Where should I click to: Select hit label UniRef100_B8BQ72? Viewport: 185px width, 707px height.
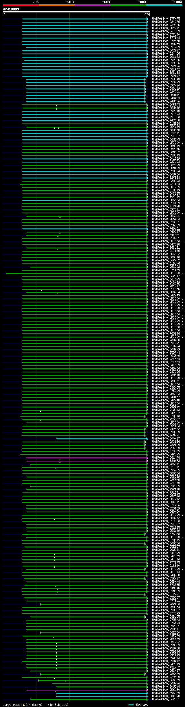coord(166,518)
